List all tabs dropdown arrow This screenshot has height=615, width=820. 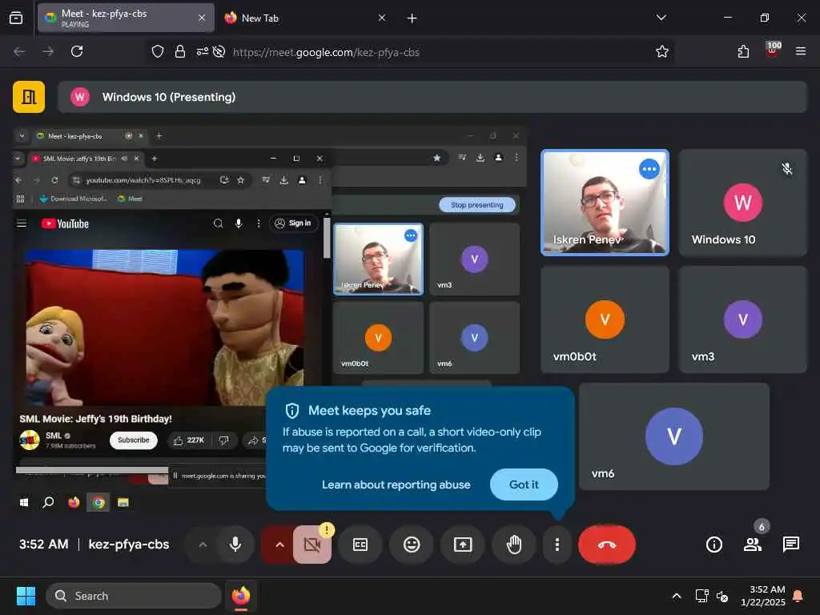[661, 18]
